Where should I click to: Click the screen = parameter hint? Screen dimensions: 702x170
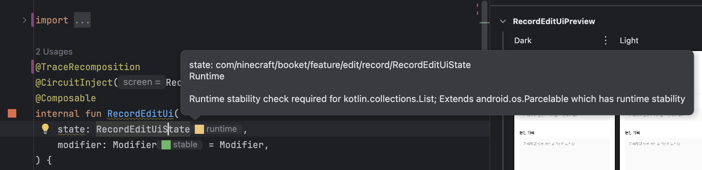tap(142, 82)
